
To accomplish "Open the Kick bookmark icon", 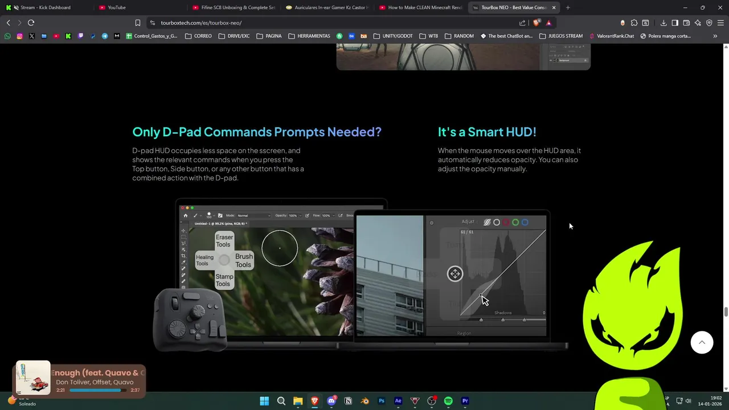I will [x=68, y=36].
